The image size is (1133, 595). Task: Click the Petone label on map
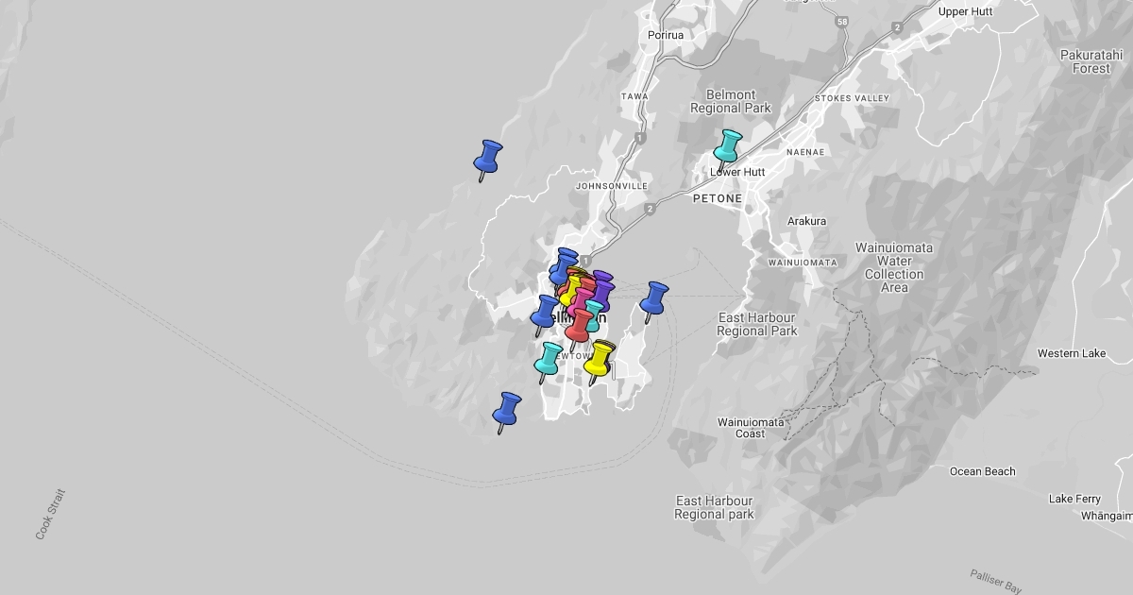point(717,198)
